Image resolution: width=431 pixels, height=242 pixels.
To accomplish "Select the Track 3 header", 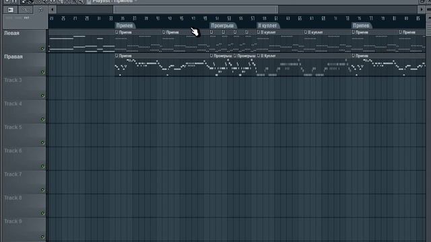I will point(24,88).
